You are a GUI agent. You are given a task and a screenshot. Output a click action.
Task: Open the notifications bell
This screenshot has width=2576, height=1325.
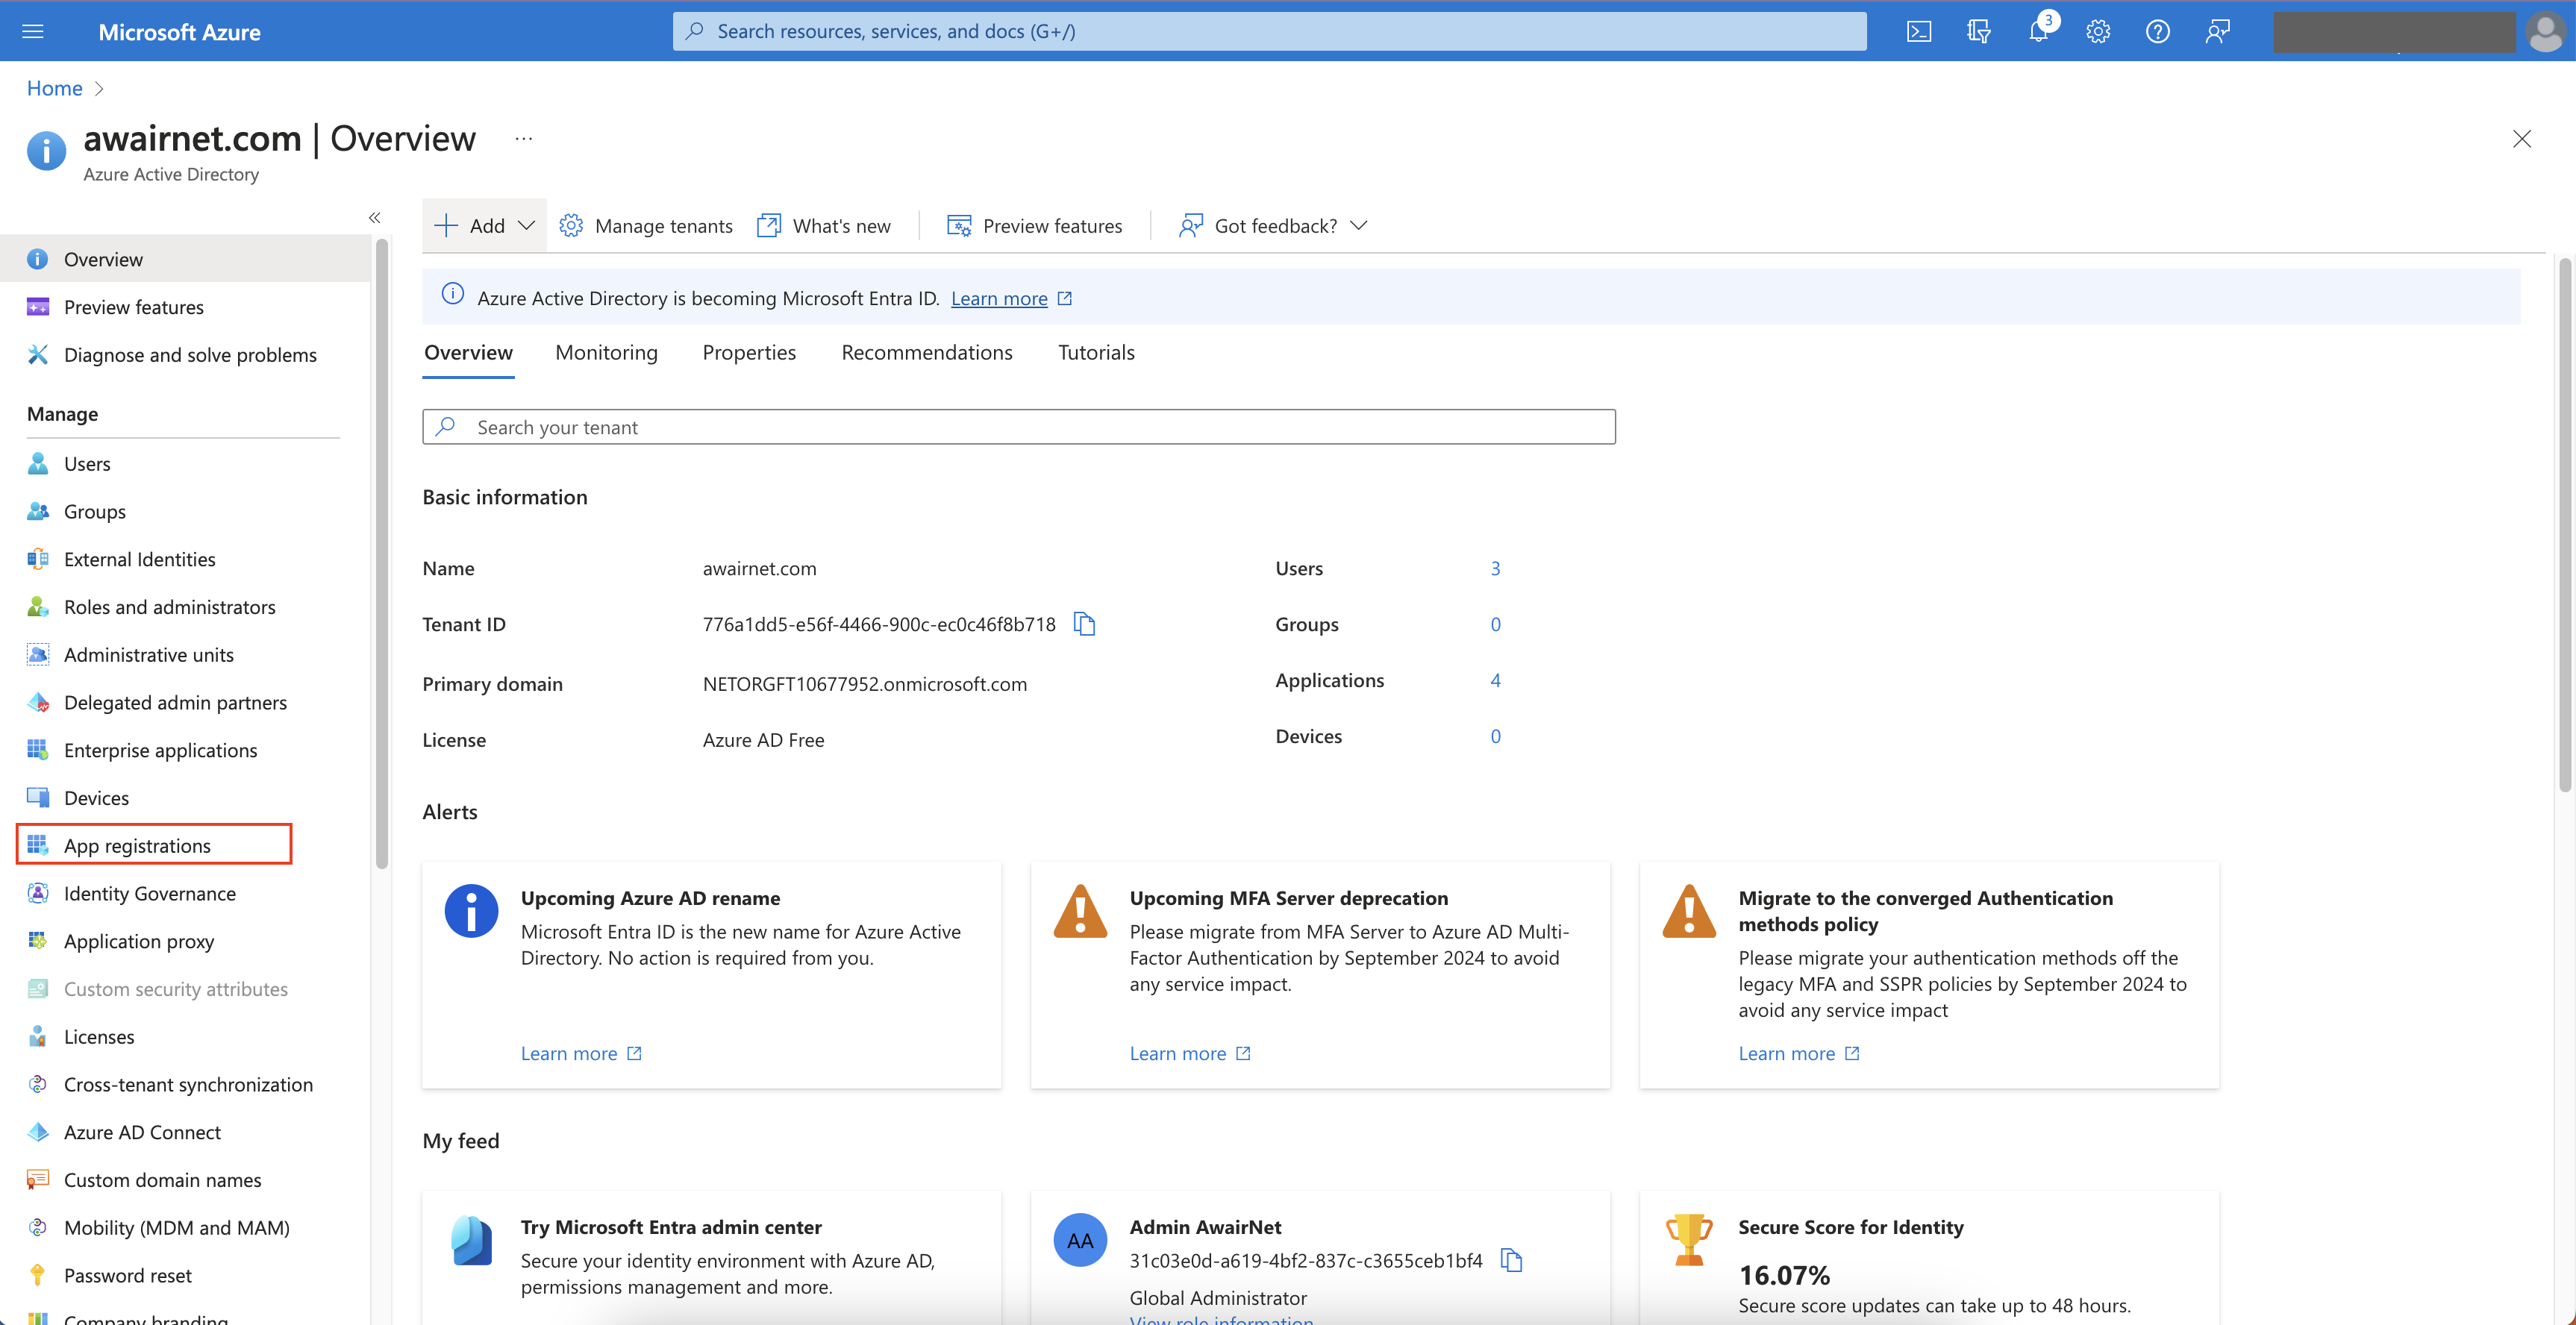click(2038, 31)
